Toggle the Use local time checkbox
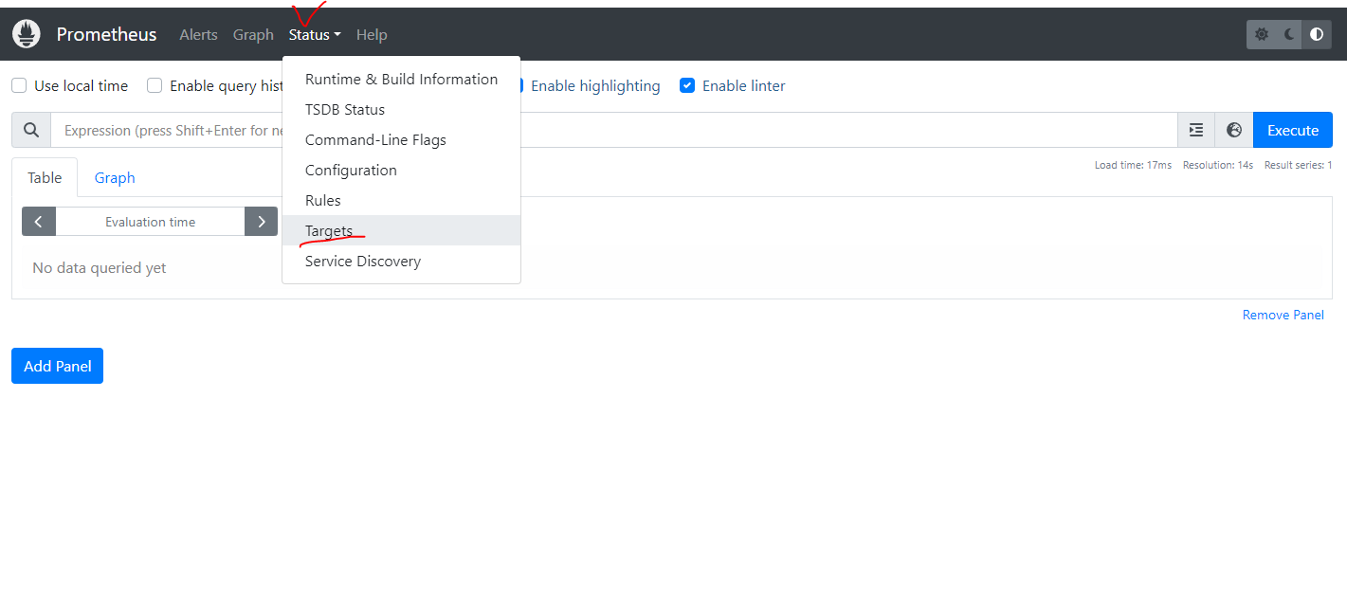Viewport: 1347px width, 615px height. pyautogui.click(x=19, y=85)
